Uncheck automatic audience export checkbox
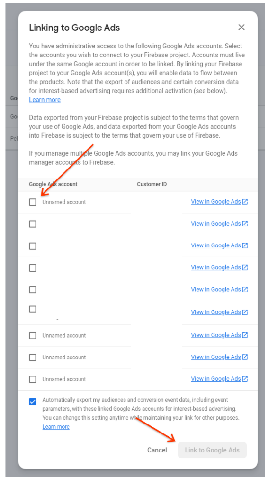 [x=33, y=401]
